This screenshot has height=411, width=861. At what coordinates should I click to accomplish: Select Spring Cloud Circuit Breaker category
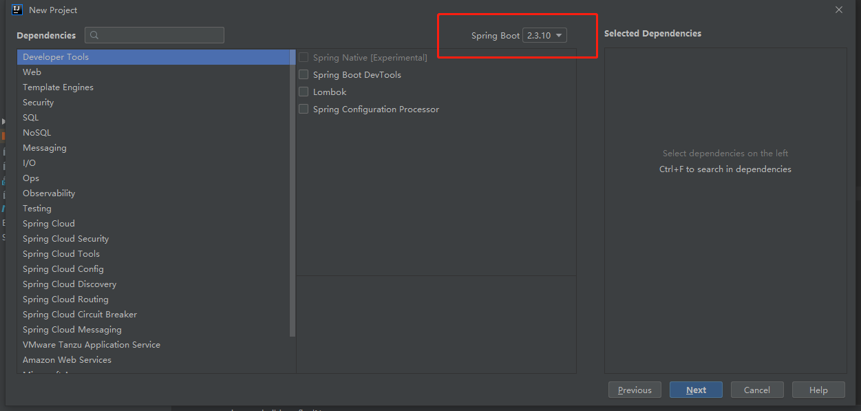[153, 315]
